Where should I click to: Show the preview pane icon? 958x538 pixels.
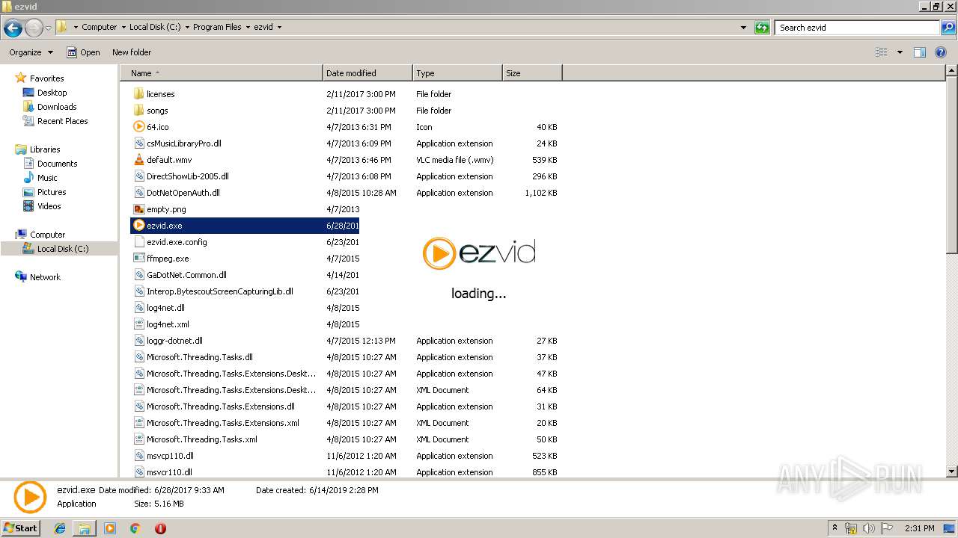tap(920, 52)
